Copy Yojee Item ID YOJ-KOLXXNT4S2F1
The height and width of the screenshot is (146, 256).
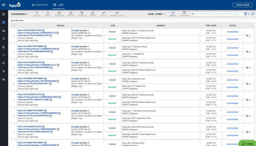point(51,84)
